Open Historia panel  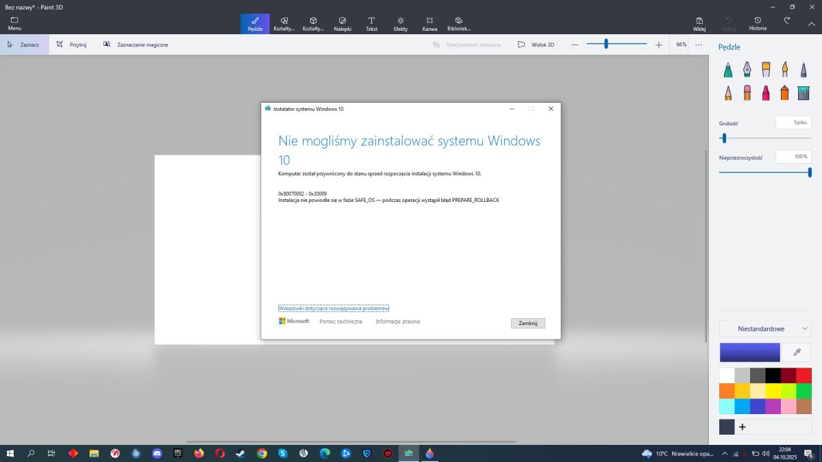tap(758, 23)
